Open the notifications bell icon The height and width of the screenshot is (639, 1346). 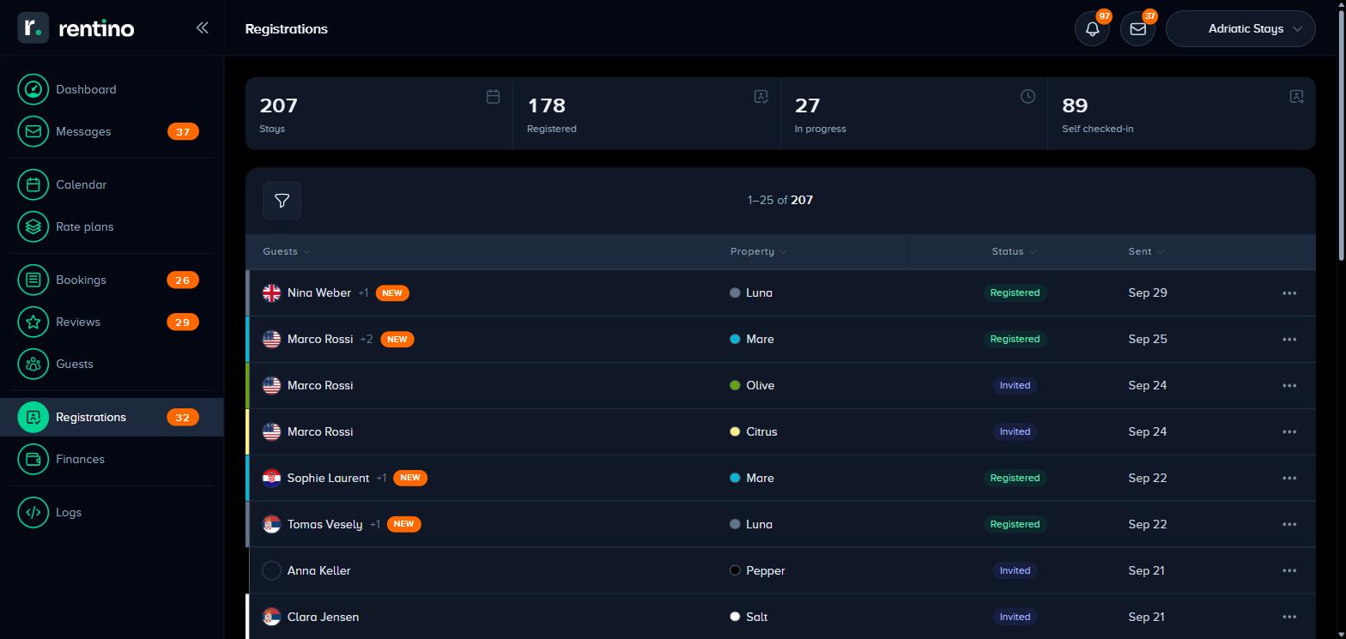pyautogui.click(x=1092, y=29)
